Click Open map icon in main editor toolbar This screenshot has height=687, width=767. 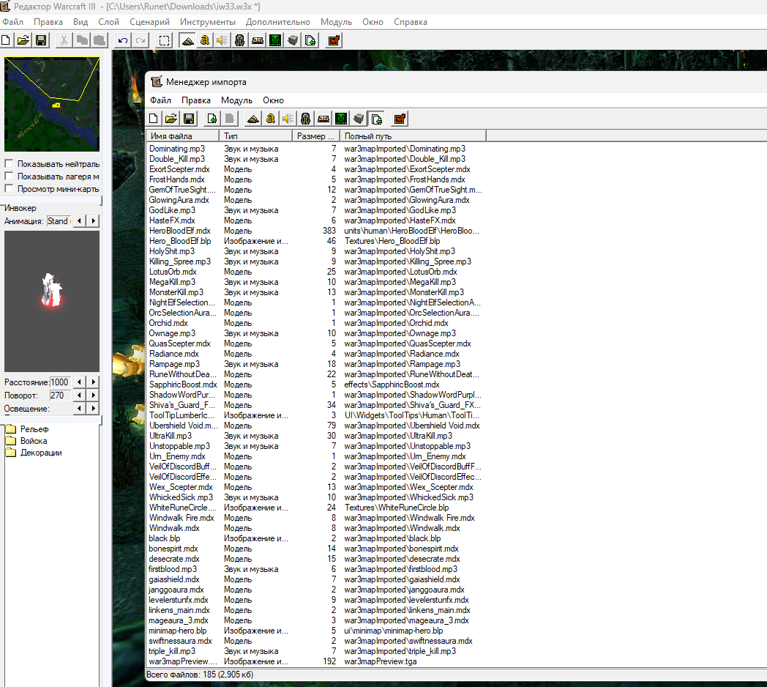pos(23,40)
